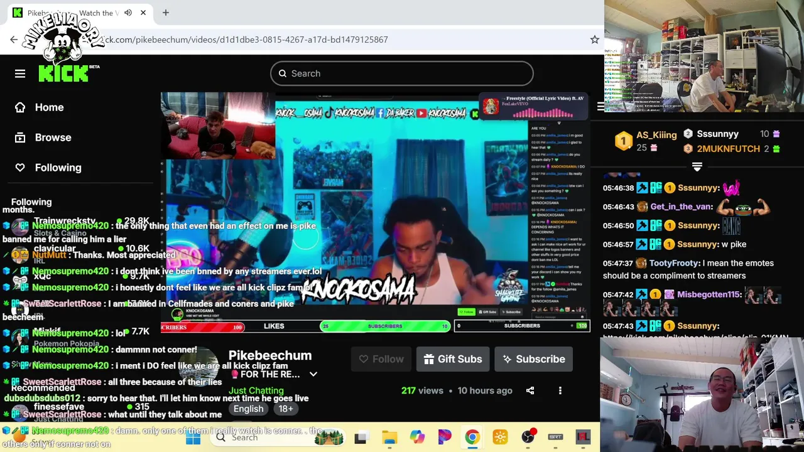804x452 pixels.
Task: Click the Kick search field
Action: click(x=402, y=73)
